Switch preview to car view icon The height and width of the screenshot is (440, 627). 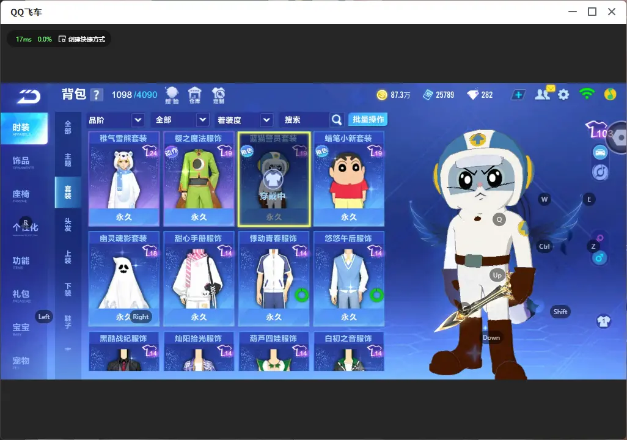600,152
